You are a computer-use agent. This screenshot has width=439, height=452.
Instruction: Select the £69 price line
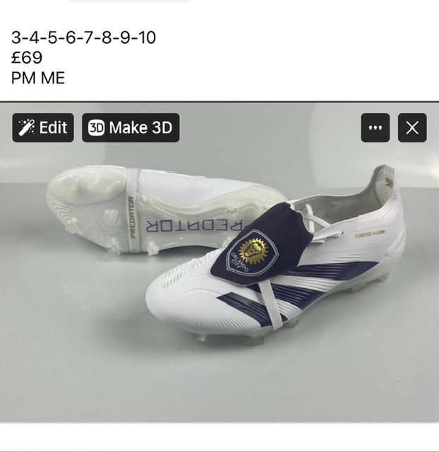pos(27,57)
